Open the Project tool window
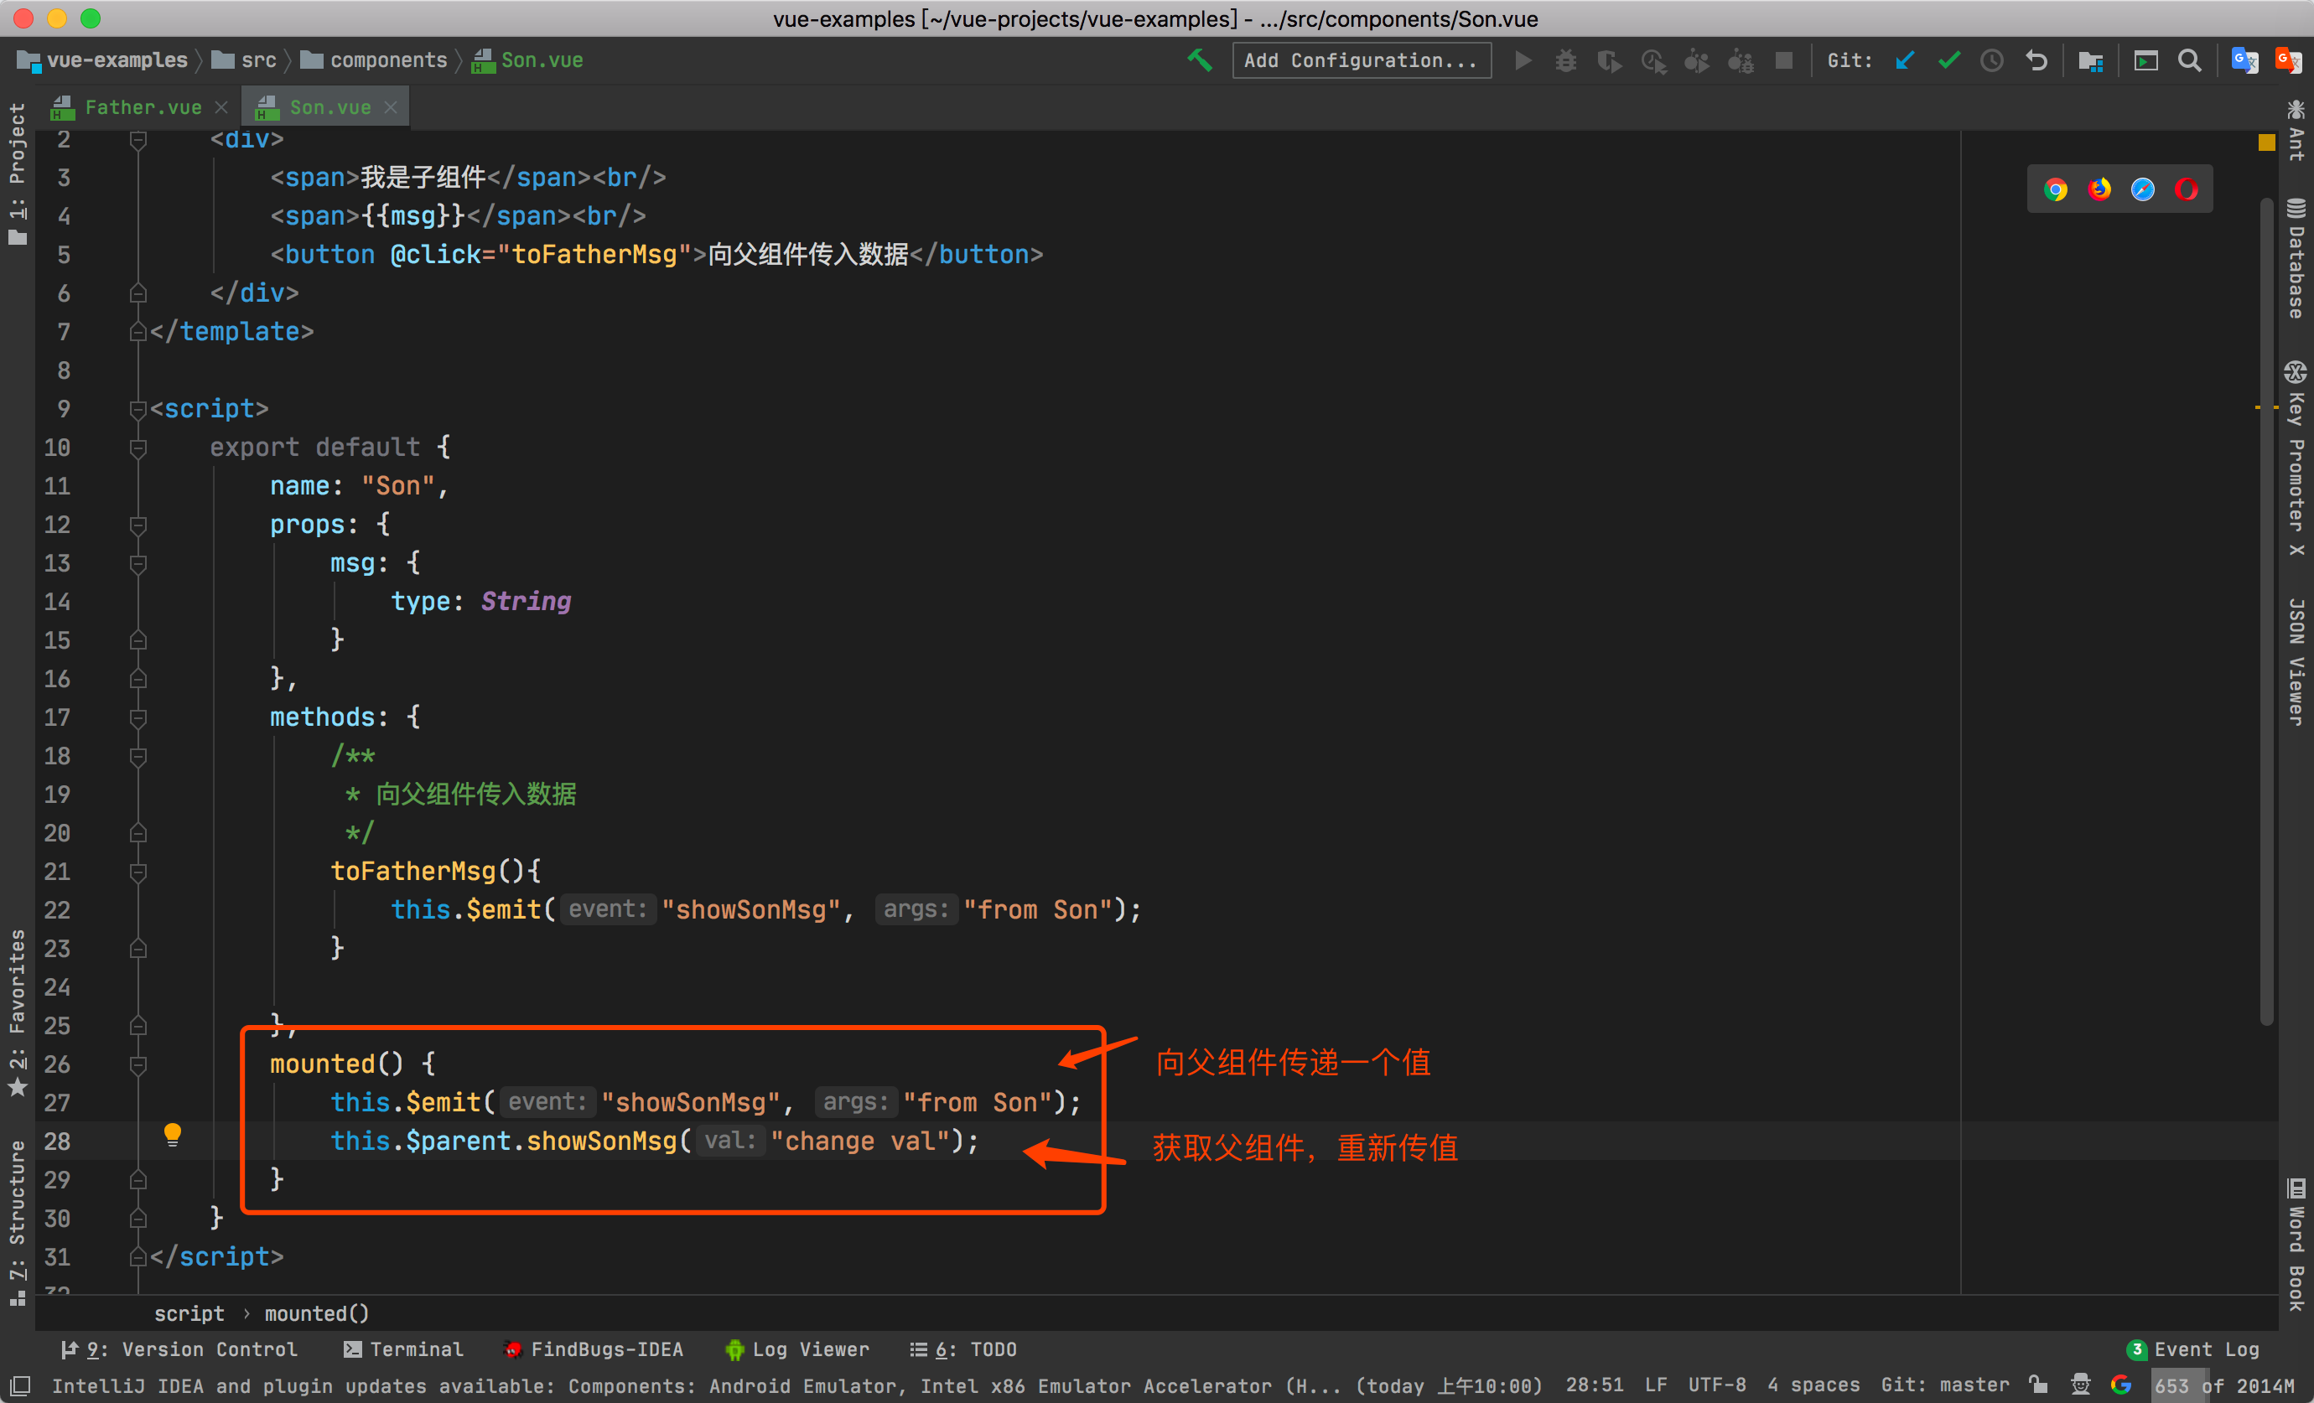The height and width of the screenshot is (1403, 2314). 17,173
